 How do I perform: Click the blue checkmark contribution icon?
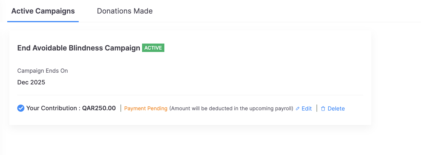[21, 108]
